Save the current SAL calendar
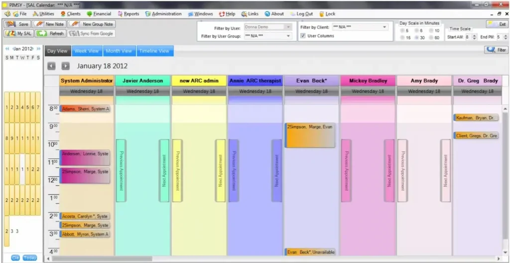Viewport: 510px width, 263px height. (x=17, y=24)
